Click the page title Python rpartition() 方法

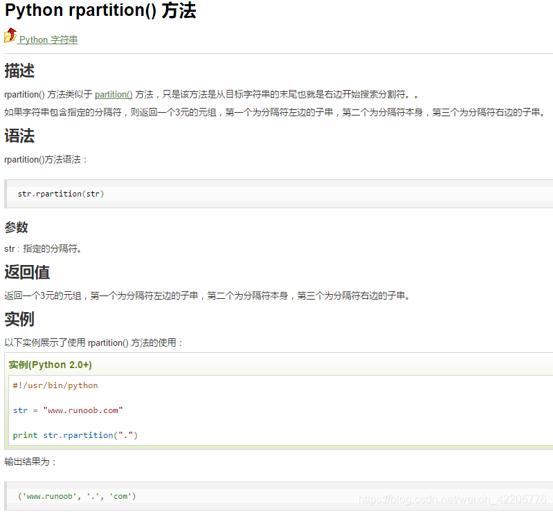(100, 10)
